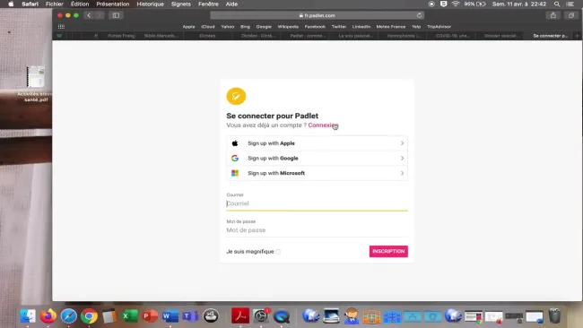Focus the Courriel email field

point(317,203)
